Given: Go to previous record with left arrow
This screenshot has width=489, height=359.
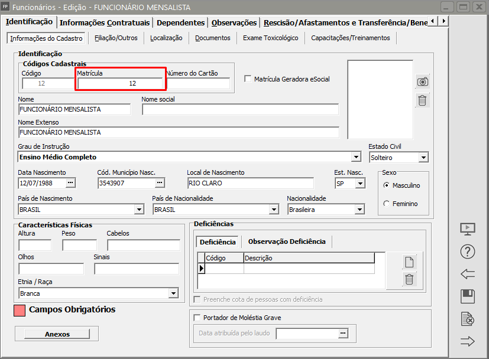Looking at the screenshot, I should click(x=468, y=274).
